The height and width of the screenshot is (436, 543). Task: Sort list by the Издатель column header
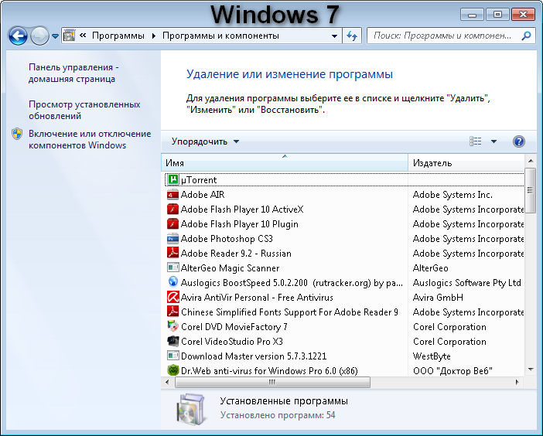point(464,163)
